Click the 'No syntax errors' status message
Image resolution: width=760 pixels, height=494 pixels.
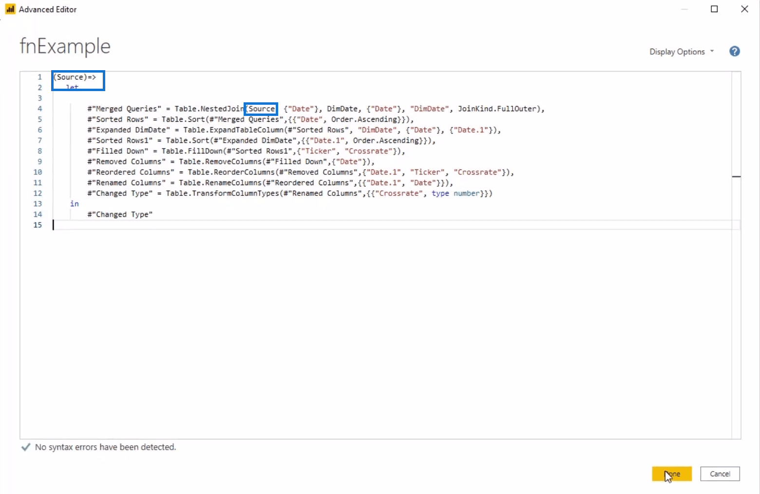pyautogui.click(x=105, y=447)
